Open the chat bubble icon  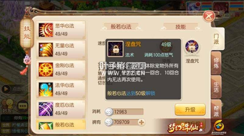click(23, 106)
